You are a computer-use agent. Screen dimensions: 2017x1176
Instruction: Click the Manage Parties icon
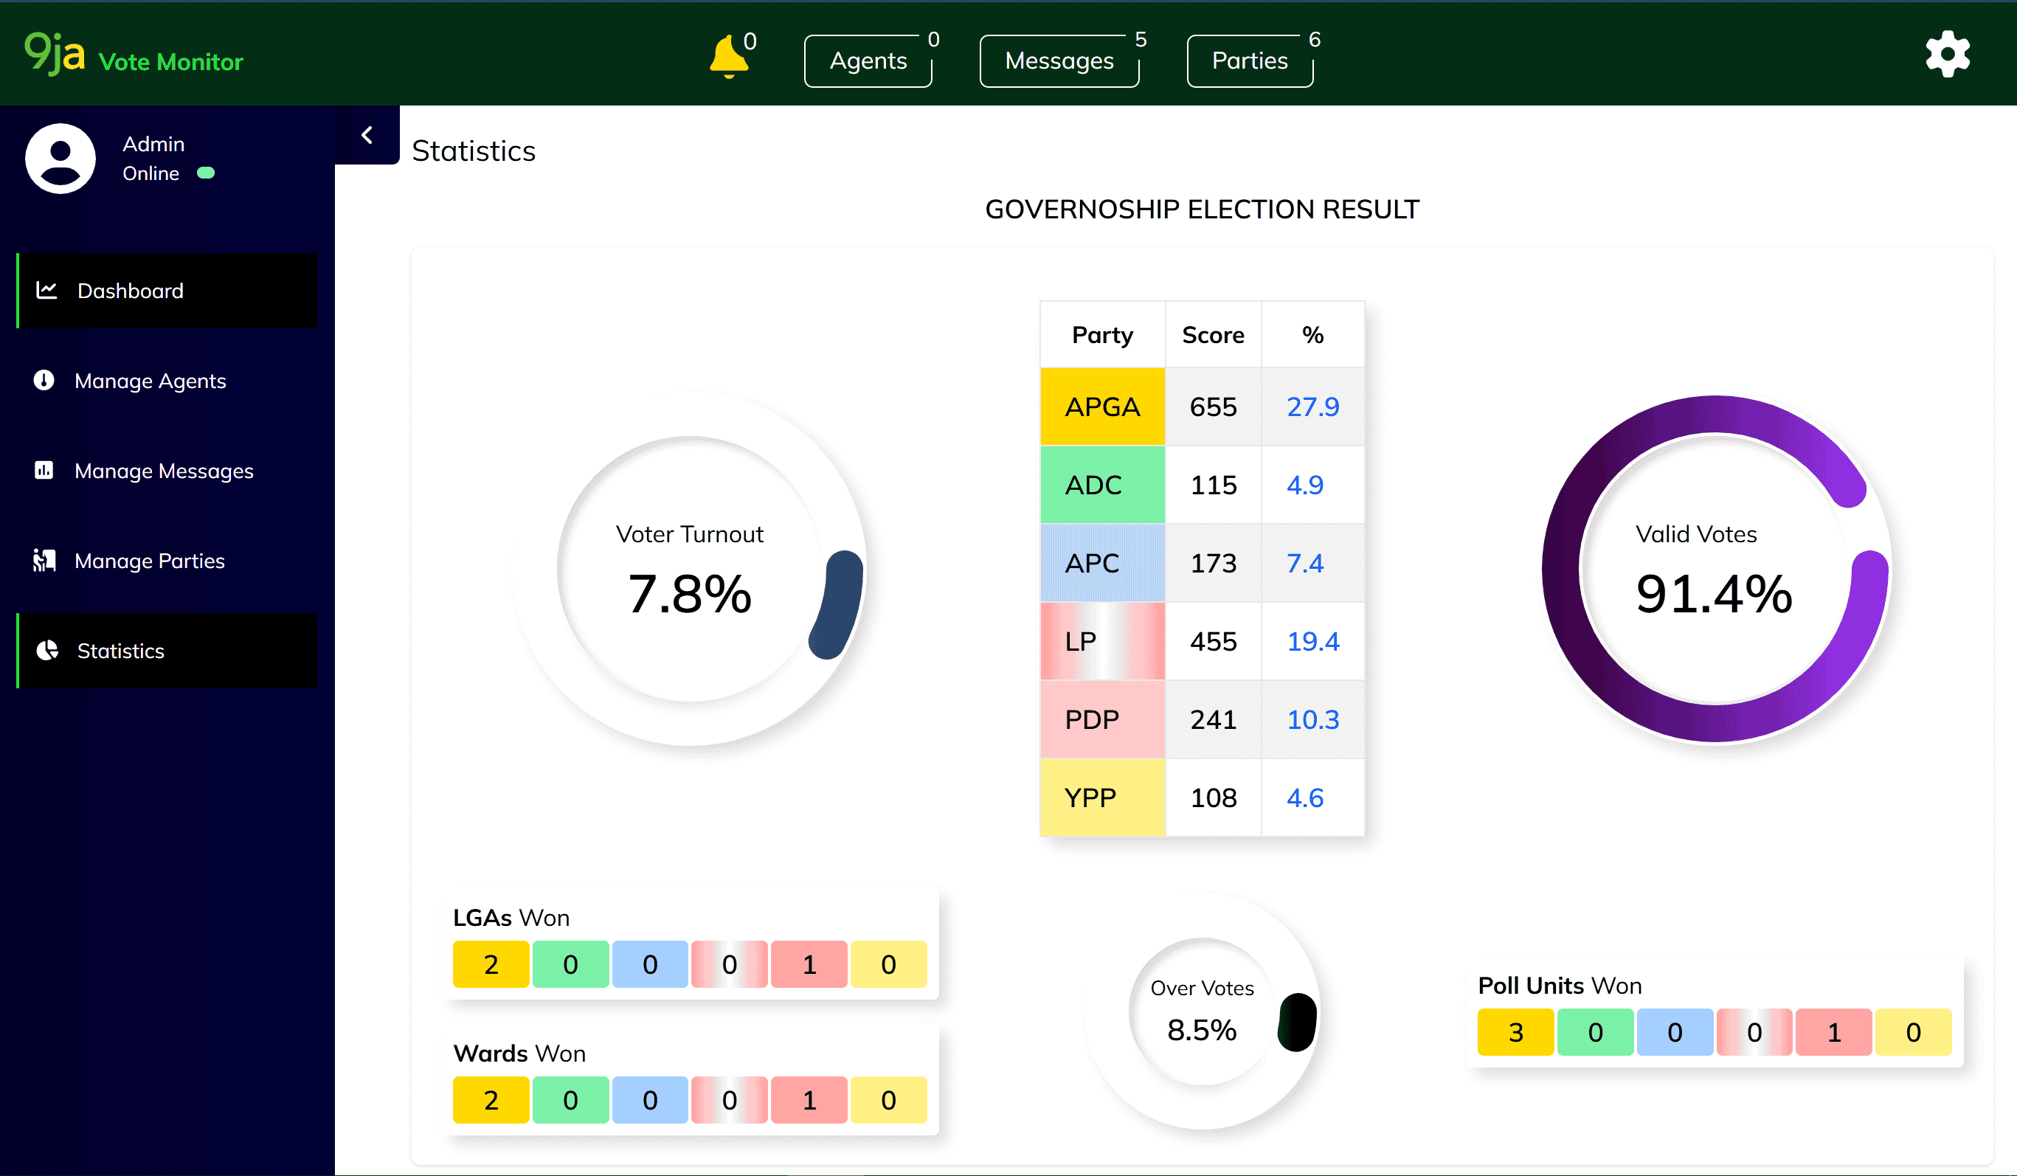point(44,561)
